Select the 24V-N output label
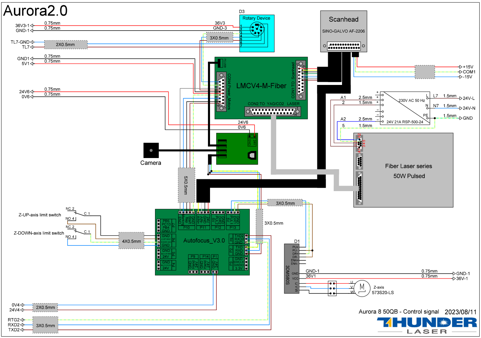 tap(469, 108)
